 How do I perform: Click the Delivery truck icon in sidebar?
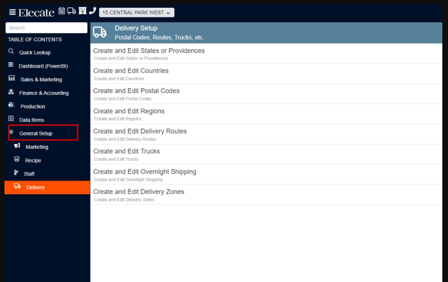tap(18, 186)
